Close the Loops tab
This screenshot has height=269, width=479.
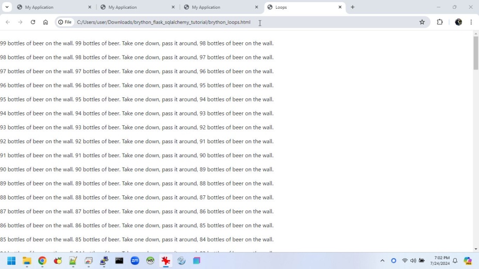tap(340, 7)
